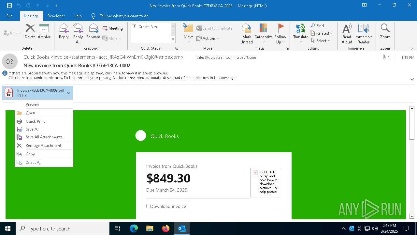The image size is (417, 235).
Task: Switch to the Developer tab
Action: 56,16
